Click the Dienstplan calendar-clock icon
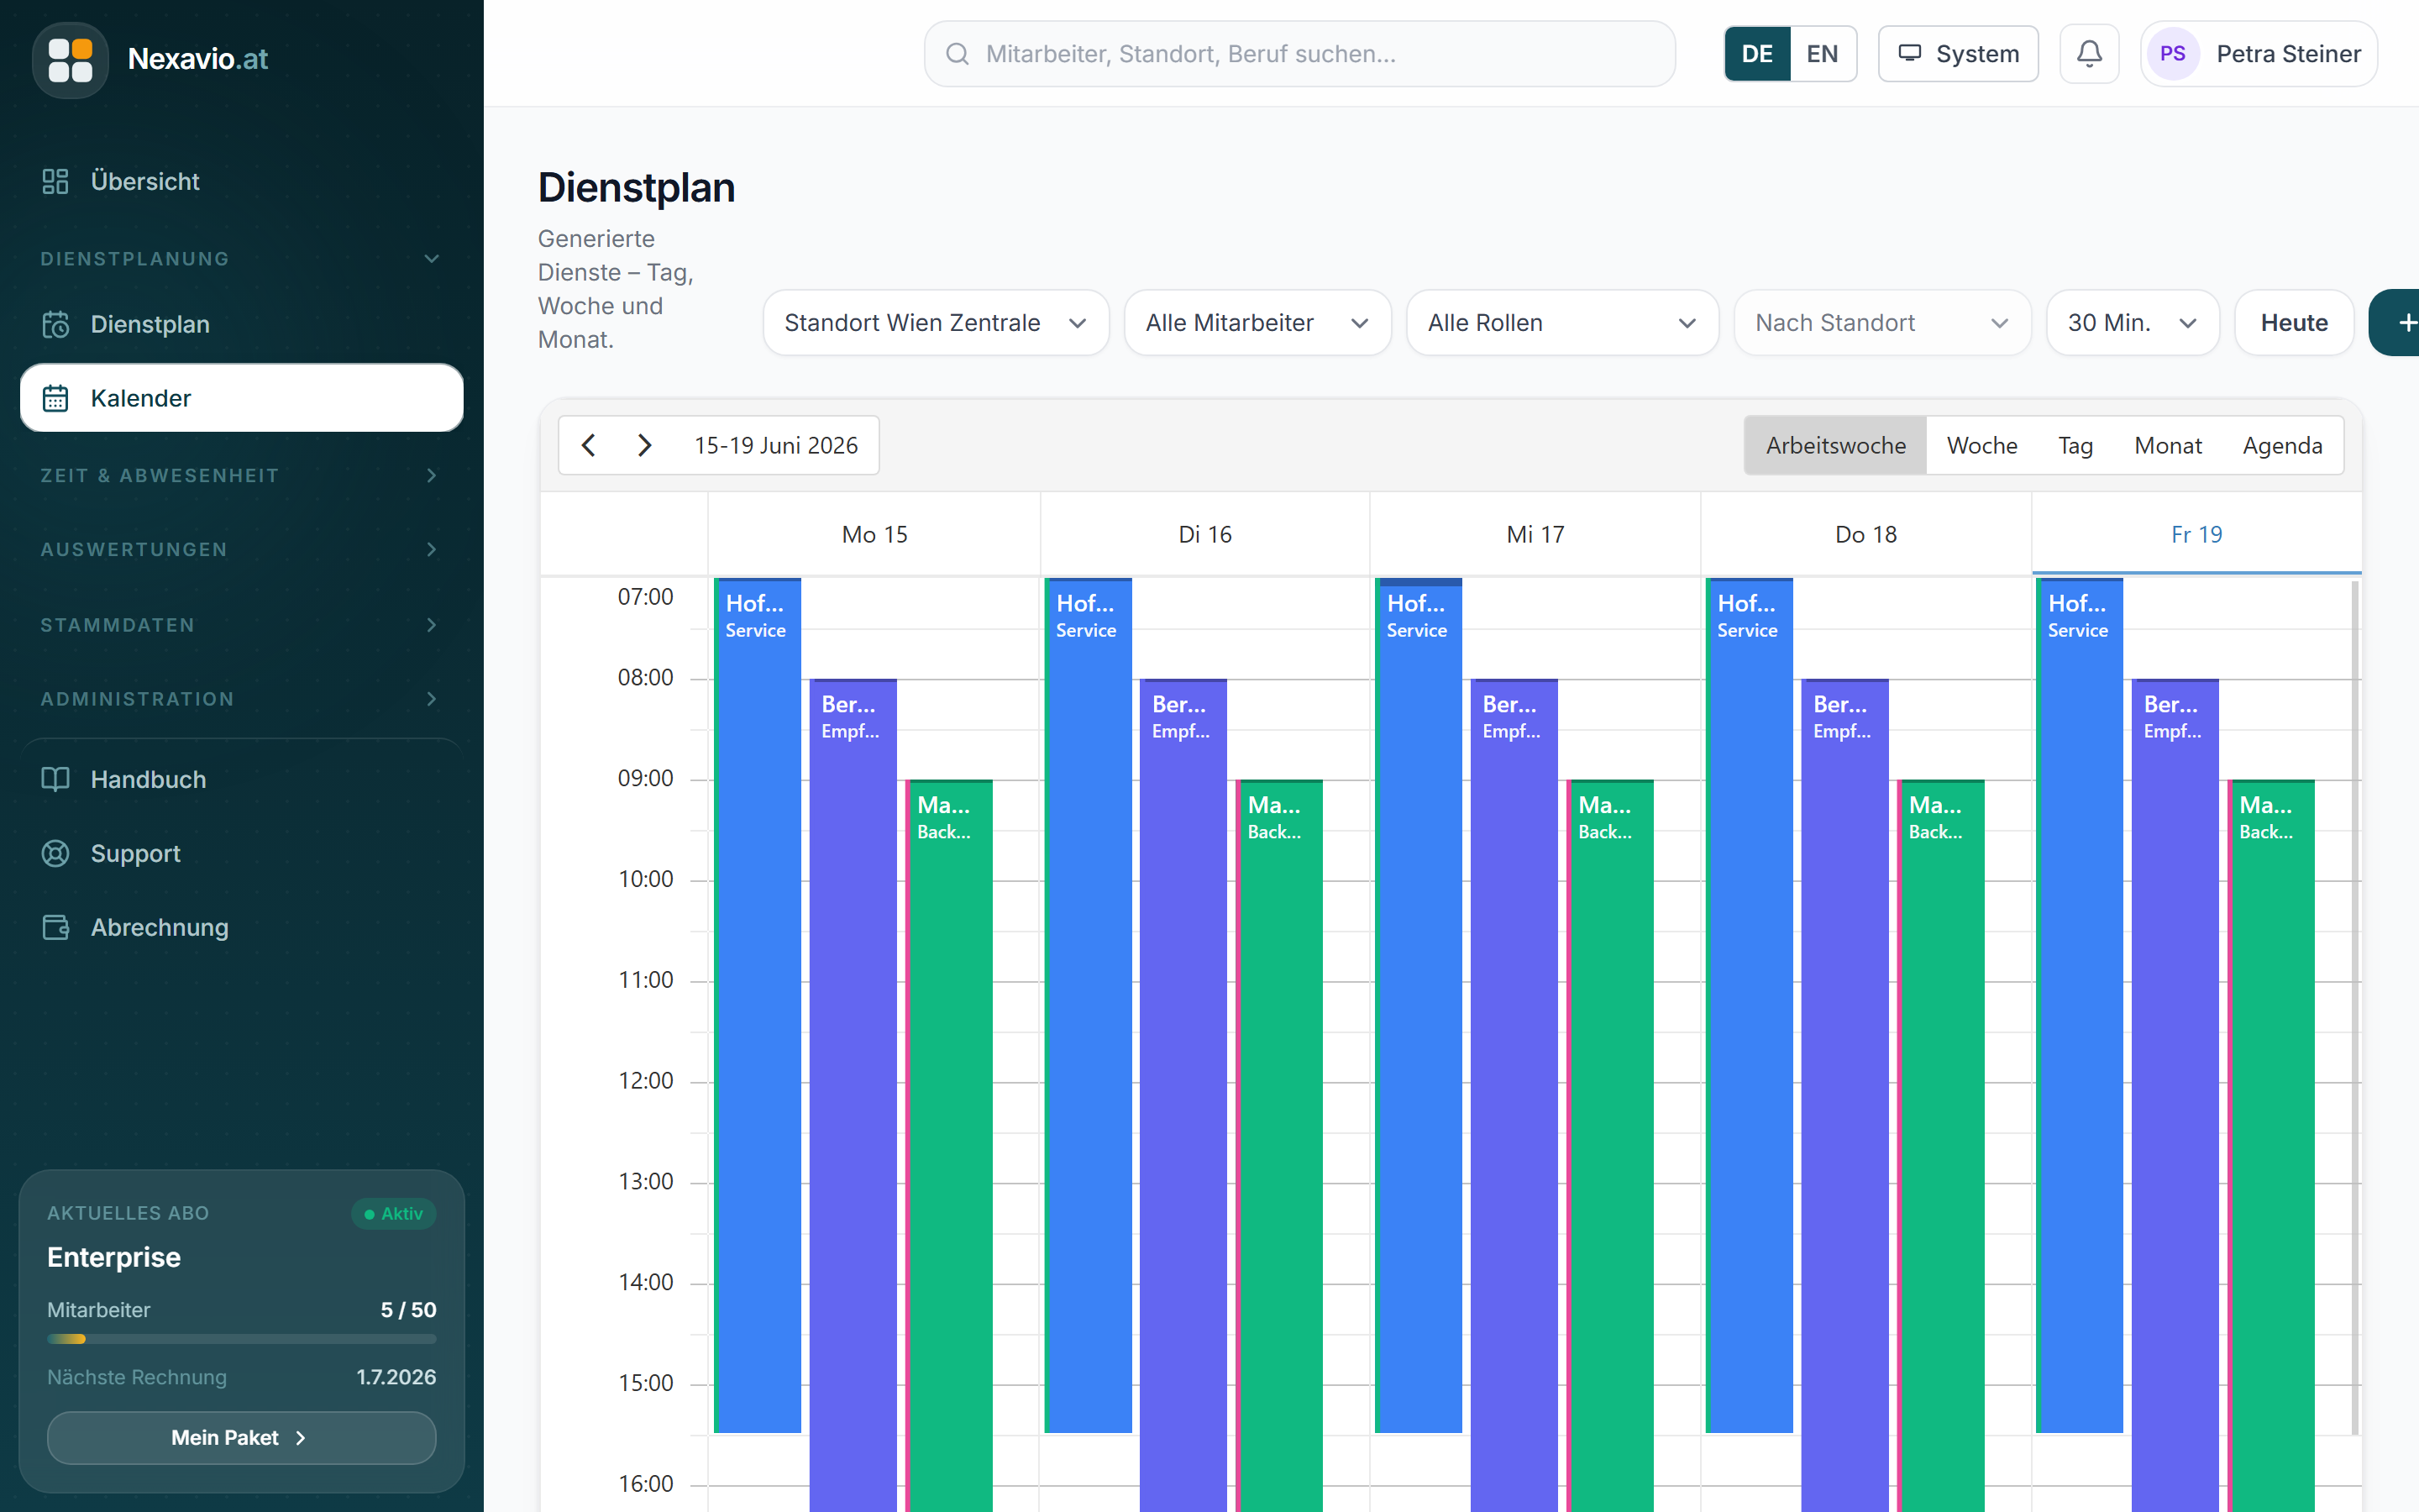The width and height of the screenshot is (2419, 1512). (55, 324)
